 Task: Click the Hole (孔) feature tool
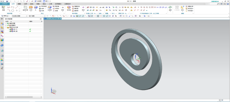point(36,8)
